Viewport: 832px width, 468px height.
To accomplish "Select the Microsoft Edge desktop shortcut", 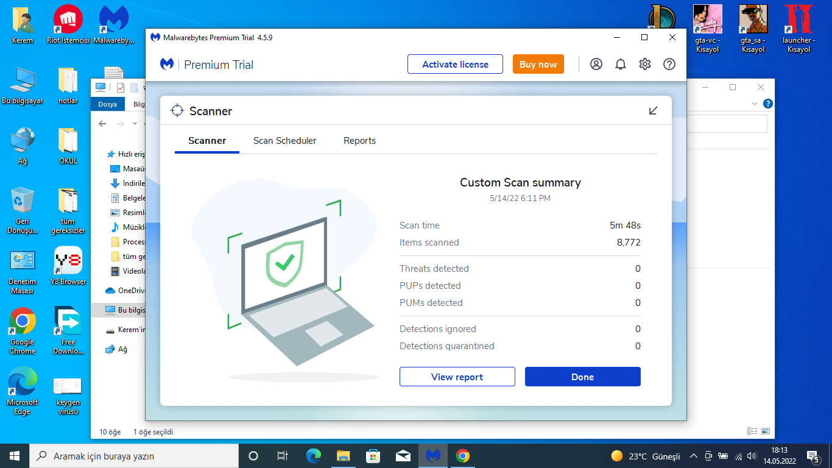I will tap(23, 392).
